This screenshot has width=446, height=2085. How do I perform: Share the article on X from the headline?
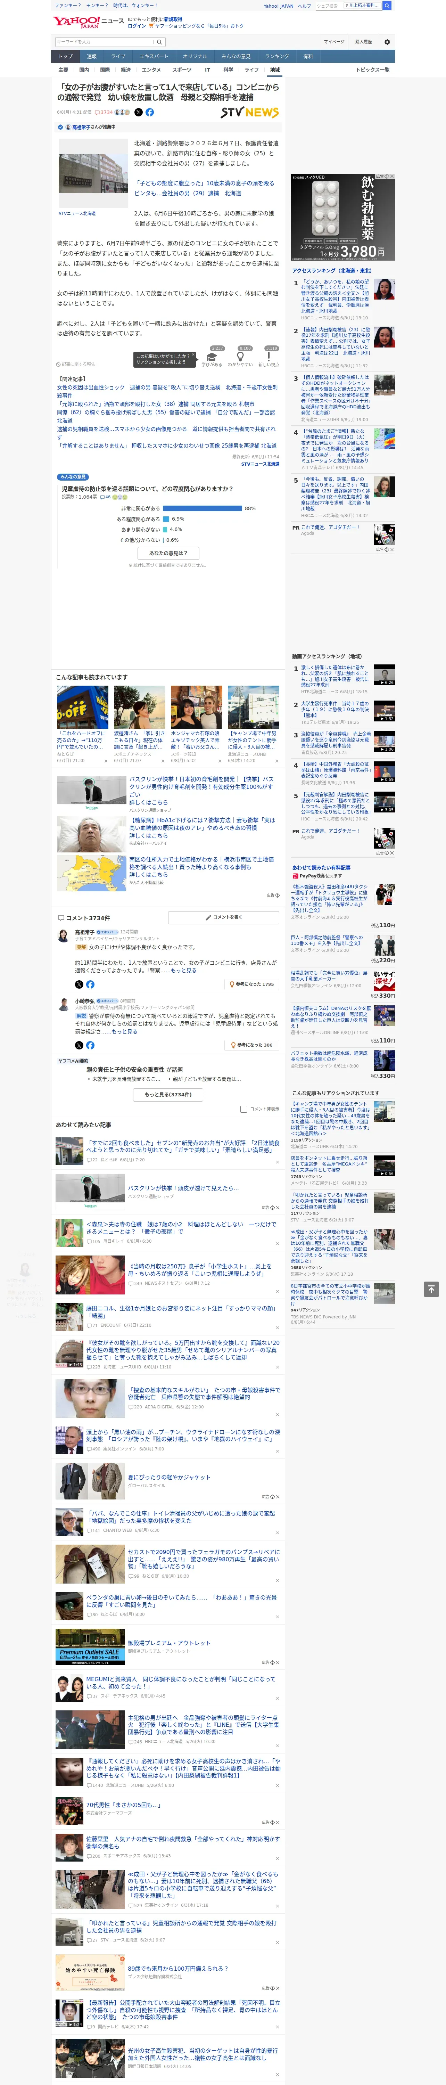(x=138, y=113)
